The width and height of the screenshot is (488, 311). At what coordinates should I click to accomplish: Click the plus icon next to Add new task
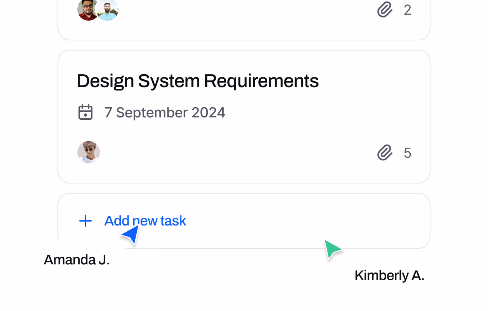point(85,221)
